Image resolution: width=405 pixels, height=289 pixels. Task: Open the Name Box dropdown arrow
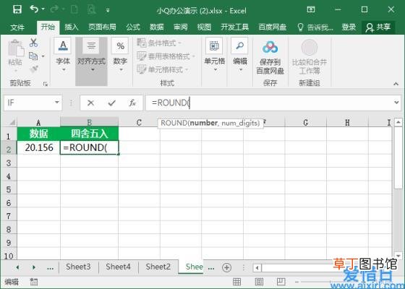(57, 103)
